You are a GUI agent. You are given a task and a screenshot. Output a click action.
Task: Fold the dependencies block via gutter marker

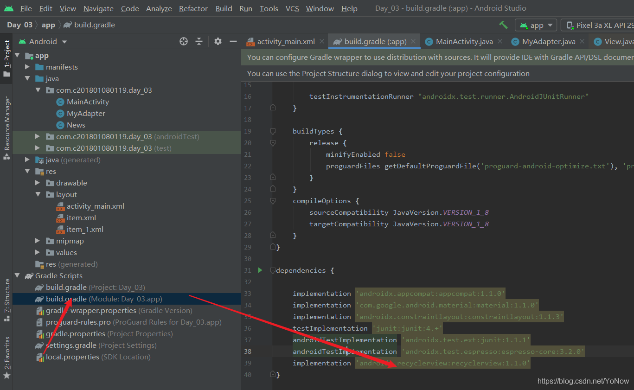point(273,270)
